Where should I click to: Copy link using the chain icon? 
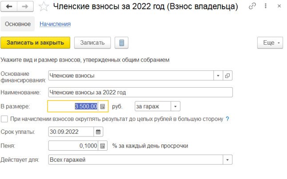click(x=252, y=6)
